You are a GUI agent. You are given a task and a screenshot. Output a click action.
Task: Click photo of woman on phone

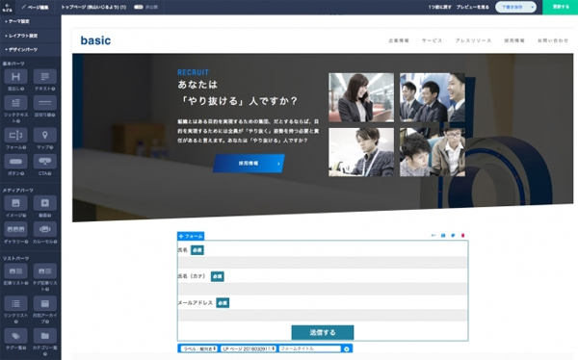click(x=361, y=97)
